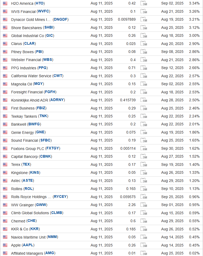The height and width of the screenshot is (256, 203).
Task: Click the US flag icon beside Teekay Tankers
Action: [x=5, y=116]
